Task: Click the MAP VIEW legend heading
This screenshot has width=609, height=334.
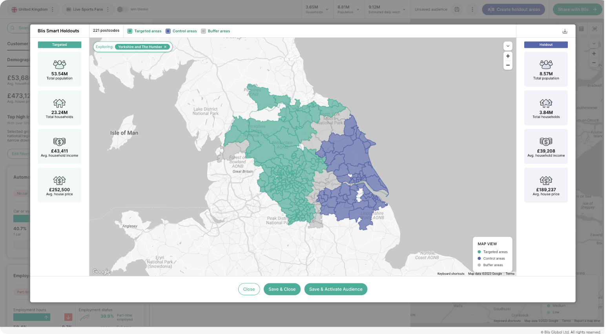Action: [487, 244]
